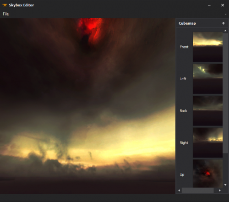Click the horizontal scroll-right arrow under Cubemap
The height and width of the screenshot is (202, 229).
[x=220, y=191]
